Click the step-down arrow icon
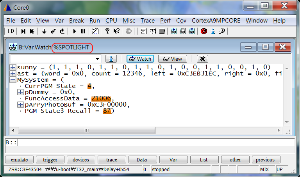 point(44,31)
